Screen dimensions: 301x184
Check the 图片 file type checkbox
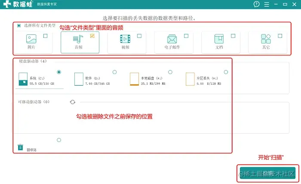(45, 36)
